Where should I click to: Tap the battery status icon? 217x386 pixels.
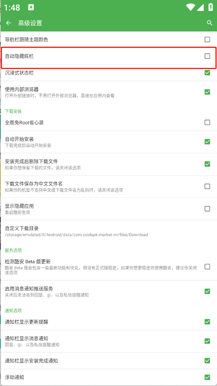click(211, 7)
